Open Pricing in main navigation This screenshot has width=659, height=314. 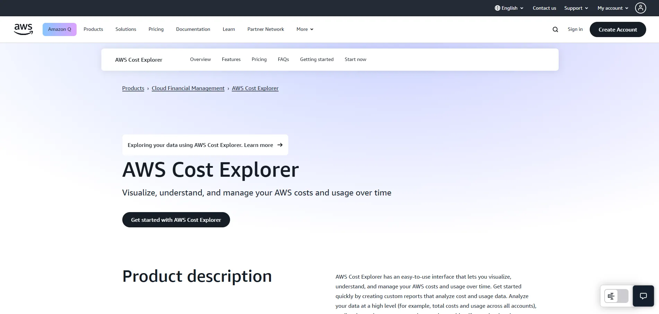tap(156, 29)
